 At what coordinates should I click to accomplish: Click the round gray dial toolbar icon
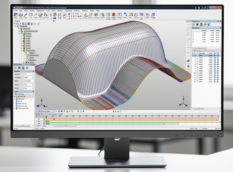(136, 15)
